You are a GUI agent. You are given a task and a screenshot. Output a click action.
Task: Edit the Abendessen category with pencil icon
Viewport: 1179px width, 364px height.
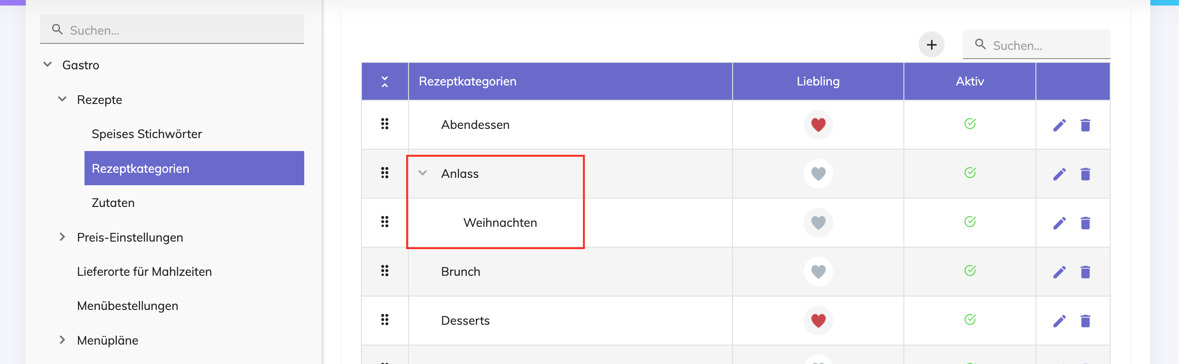(x=1059, y=125)
